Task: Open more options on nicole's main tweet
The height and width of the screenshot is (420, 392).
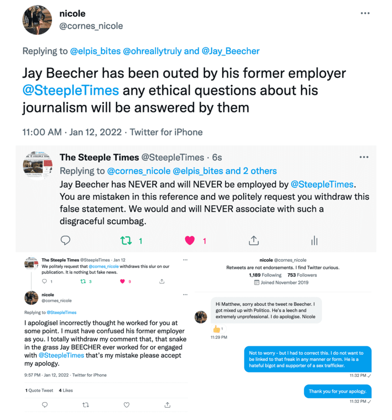Action: tap(365, 14)
